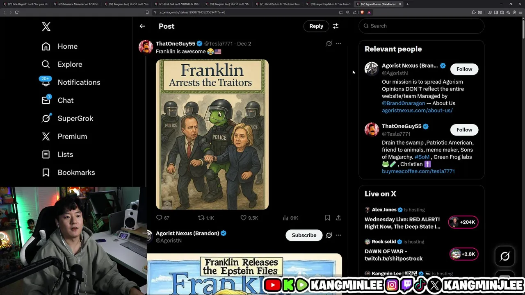Open Chat from the sidebar

point(57,100)
